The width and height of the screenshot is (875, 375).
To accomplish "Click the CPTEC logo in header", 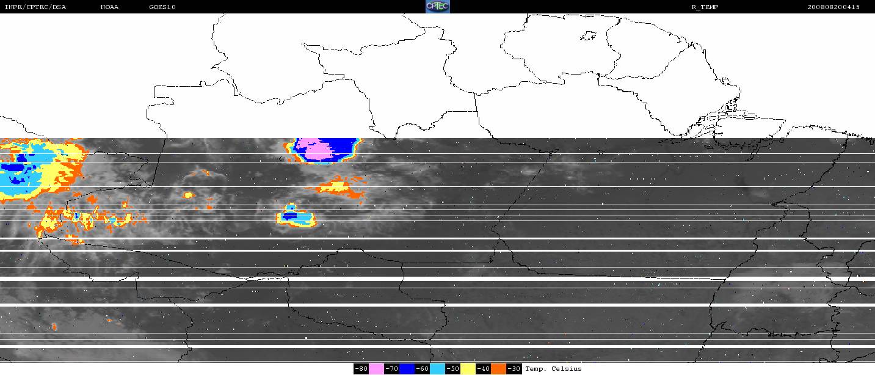I will [x=437, y=7].
